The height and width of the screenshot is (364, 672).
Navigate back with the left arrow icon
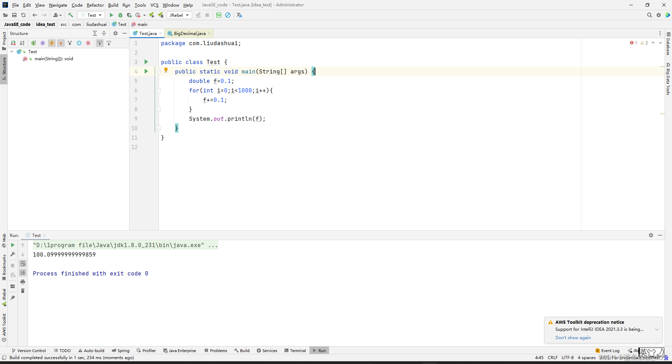pos(35,15)
